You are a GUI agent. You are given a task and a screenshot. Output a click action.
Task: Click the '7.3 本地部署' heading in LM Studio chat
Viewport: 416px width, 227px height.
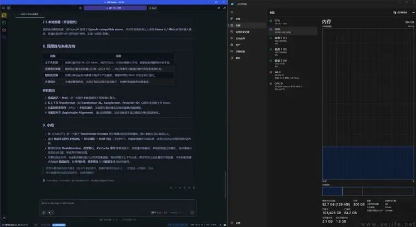coord(60,22)
